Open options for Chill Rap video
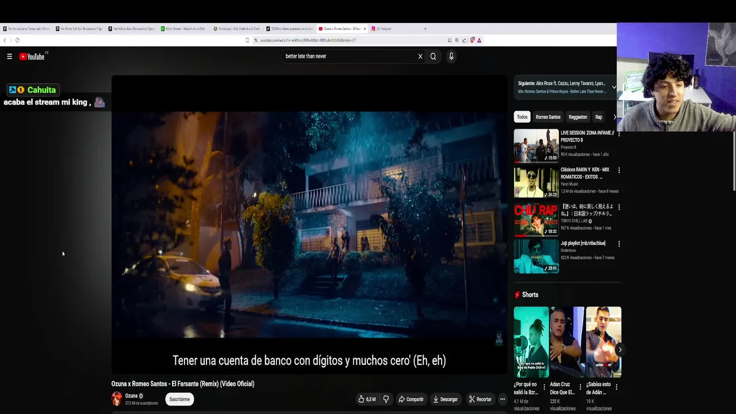Viewport: 736px width, 414px height. tap(619, 207)
